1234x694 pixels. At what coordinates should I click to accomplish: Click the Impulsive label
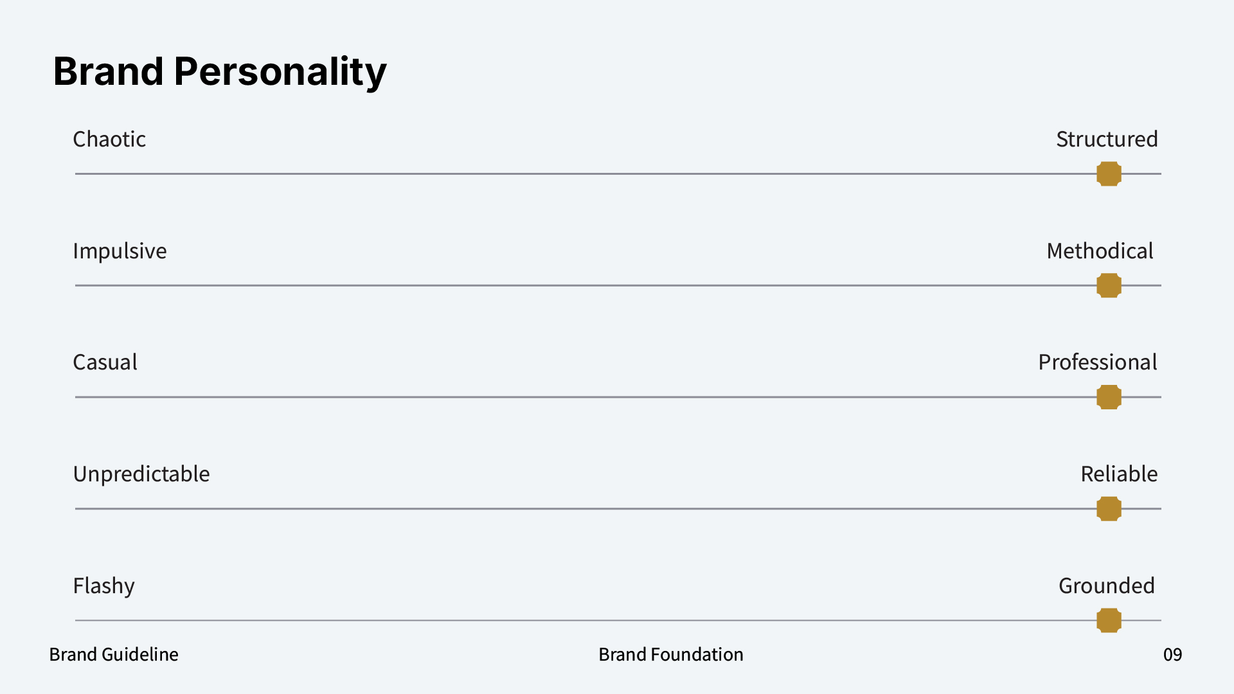(120, 251)
